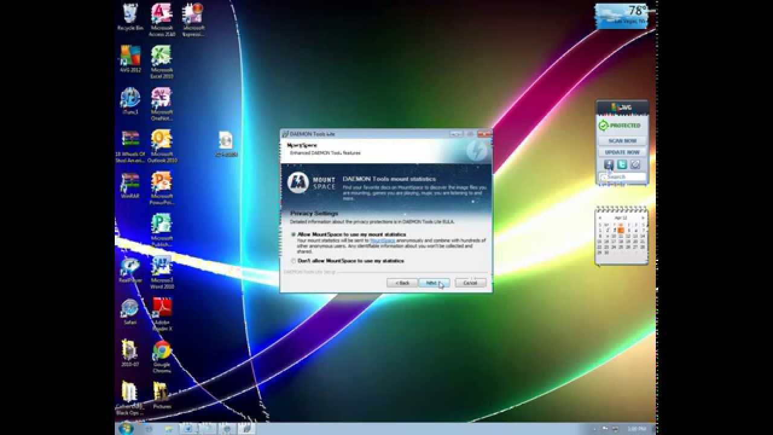Open the Black Ops folder on desktop

click(130, 399)
